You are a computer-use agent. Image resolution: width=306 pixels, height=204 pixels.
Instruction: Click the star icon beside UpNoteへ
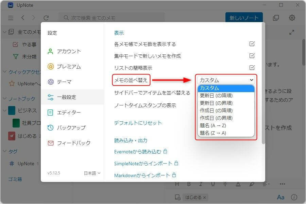pyautogui.click(x=12, y=84)
